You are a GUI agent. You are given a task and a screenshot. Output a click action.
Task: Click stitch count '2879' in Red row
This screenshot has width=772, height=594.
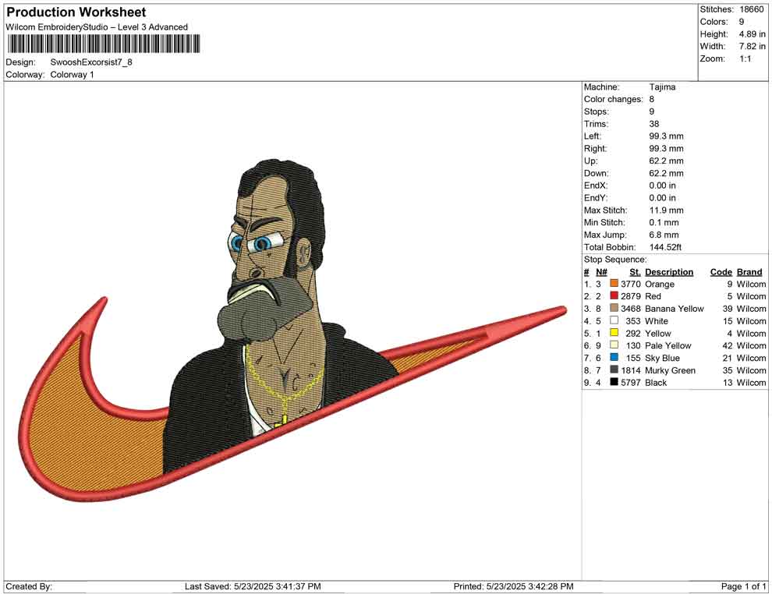(631, 296)
